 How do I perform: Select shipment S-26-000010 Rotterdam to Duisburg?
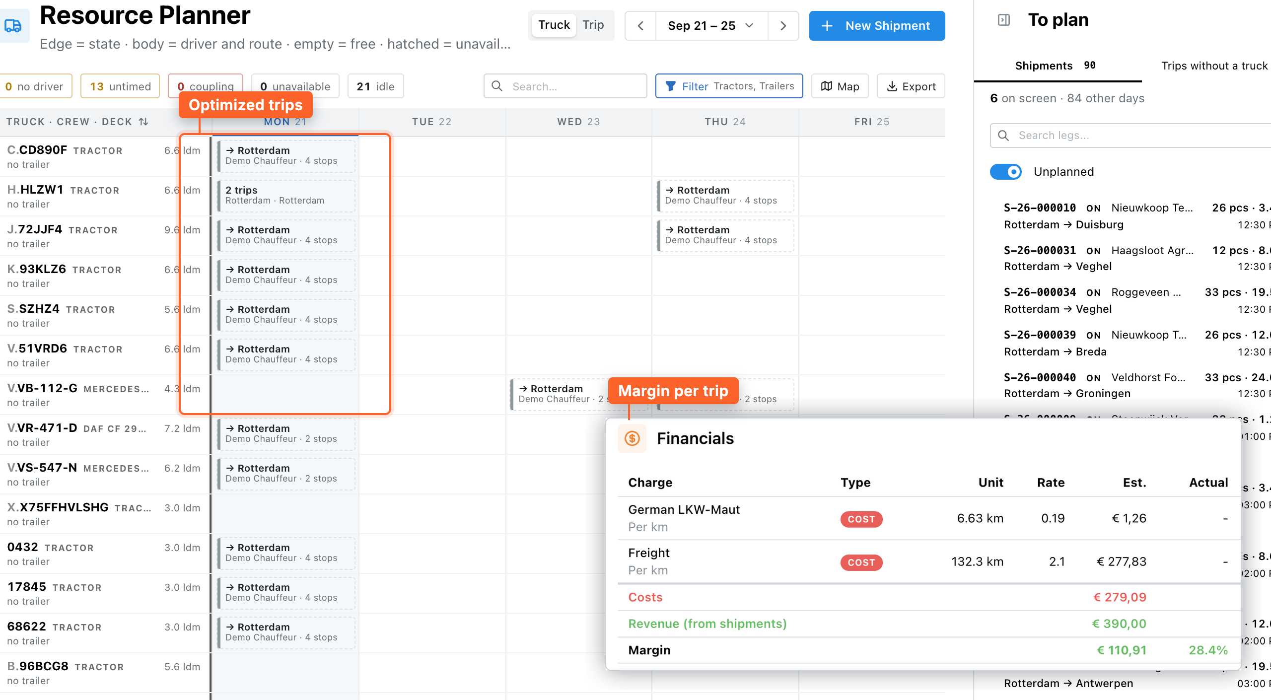(1137, 216)
